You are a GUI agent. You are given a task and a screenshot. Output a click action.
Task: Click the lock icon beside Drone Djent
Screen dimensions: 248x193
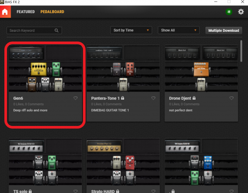pos(194,98)
